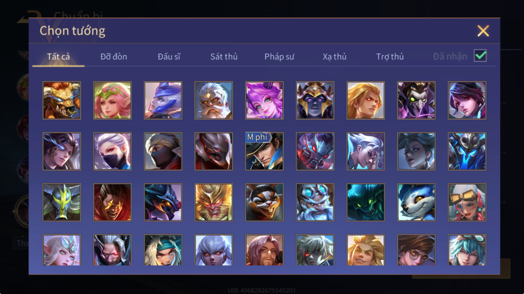524x294 pixels.
Task: Select the hero labeled "M phí"
Action: pos(264,151)
